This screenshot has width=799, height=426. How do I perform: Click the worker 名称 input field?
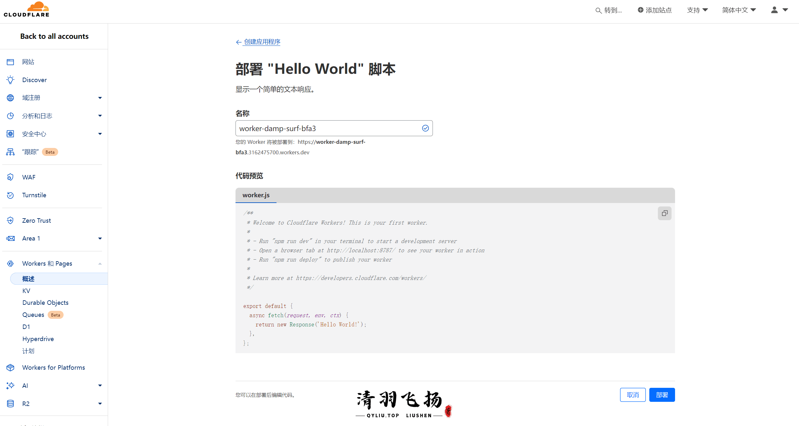click(334, 128)
